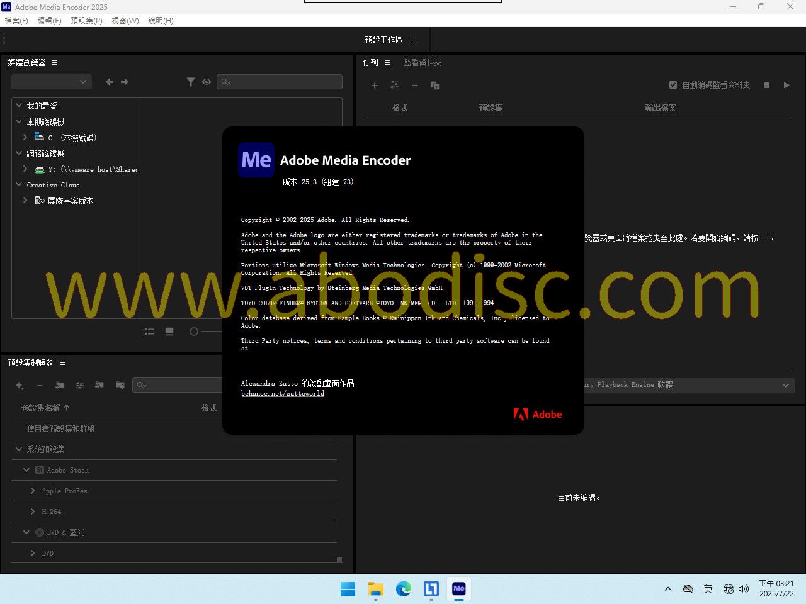
Task: Click the export presets icon
Action: pyautogui.click(x=120, y=385)
